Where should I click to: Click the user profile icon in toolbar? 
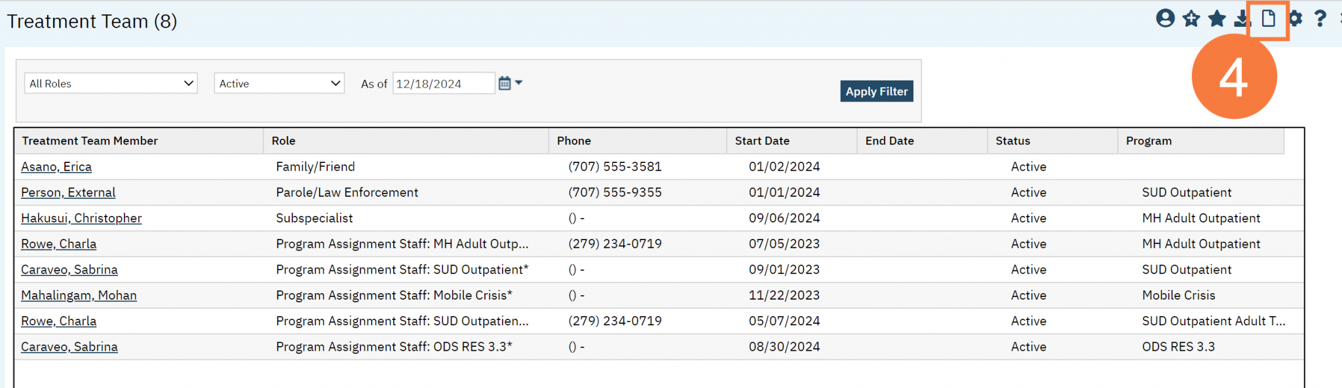coord(1165,18)
